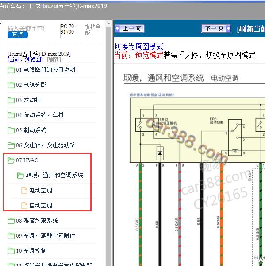This screenshot has height=266, width=265.
Task: Expand 04 传动系统，车桥 tree item
Action: 40,115
